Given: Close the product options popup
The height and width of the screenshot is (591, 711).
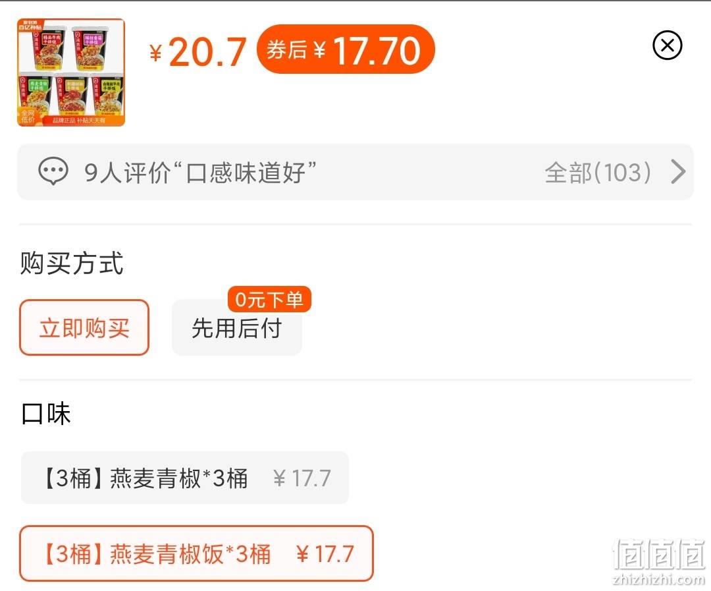Looking at the screenshot, I should [667, 45].
